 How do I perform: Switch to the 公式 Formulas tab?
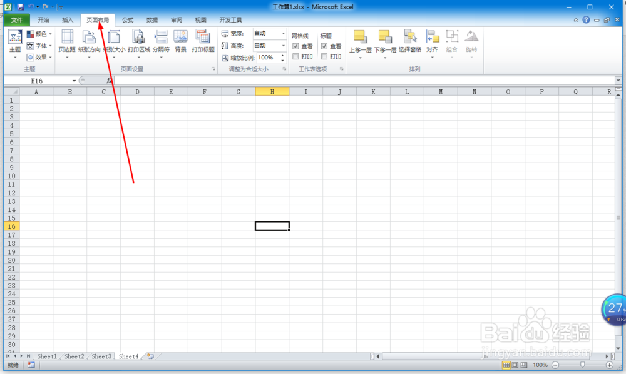click(128, 20)
